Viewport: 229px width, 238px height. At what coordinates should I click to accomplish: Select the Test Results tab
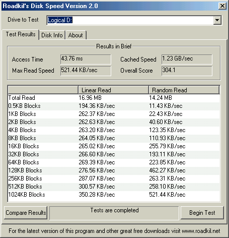pos(21,34)
